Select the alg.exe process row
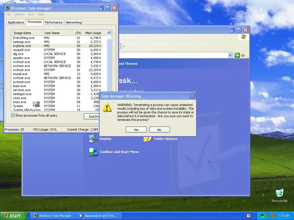 57,54
